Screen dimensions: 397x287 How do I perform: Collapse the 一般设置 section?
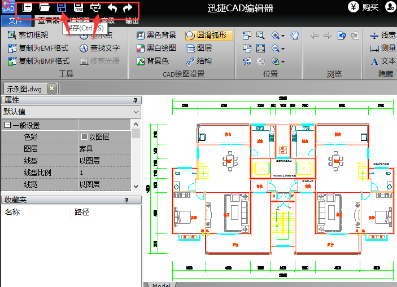[x=7, y=125]
